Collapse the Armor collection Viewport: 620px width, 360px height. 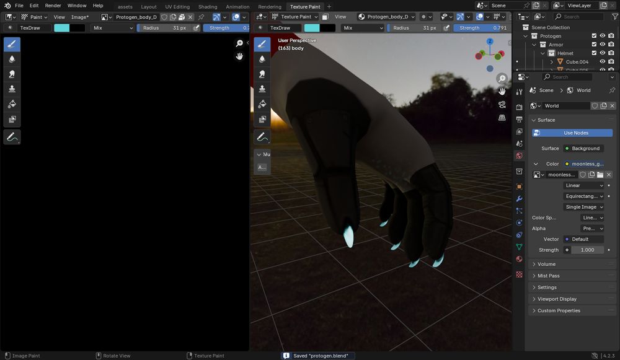[x=534, y=45]
